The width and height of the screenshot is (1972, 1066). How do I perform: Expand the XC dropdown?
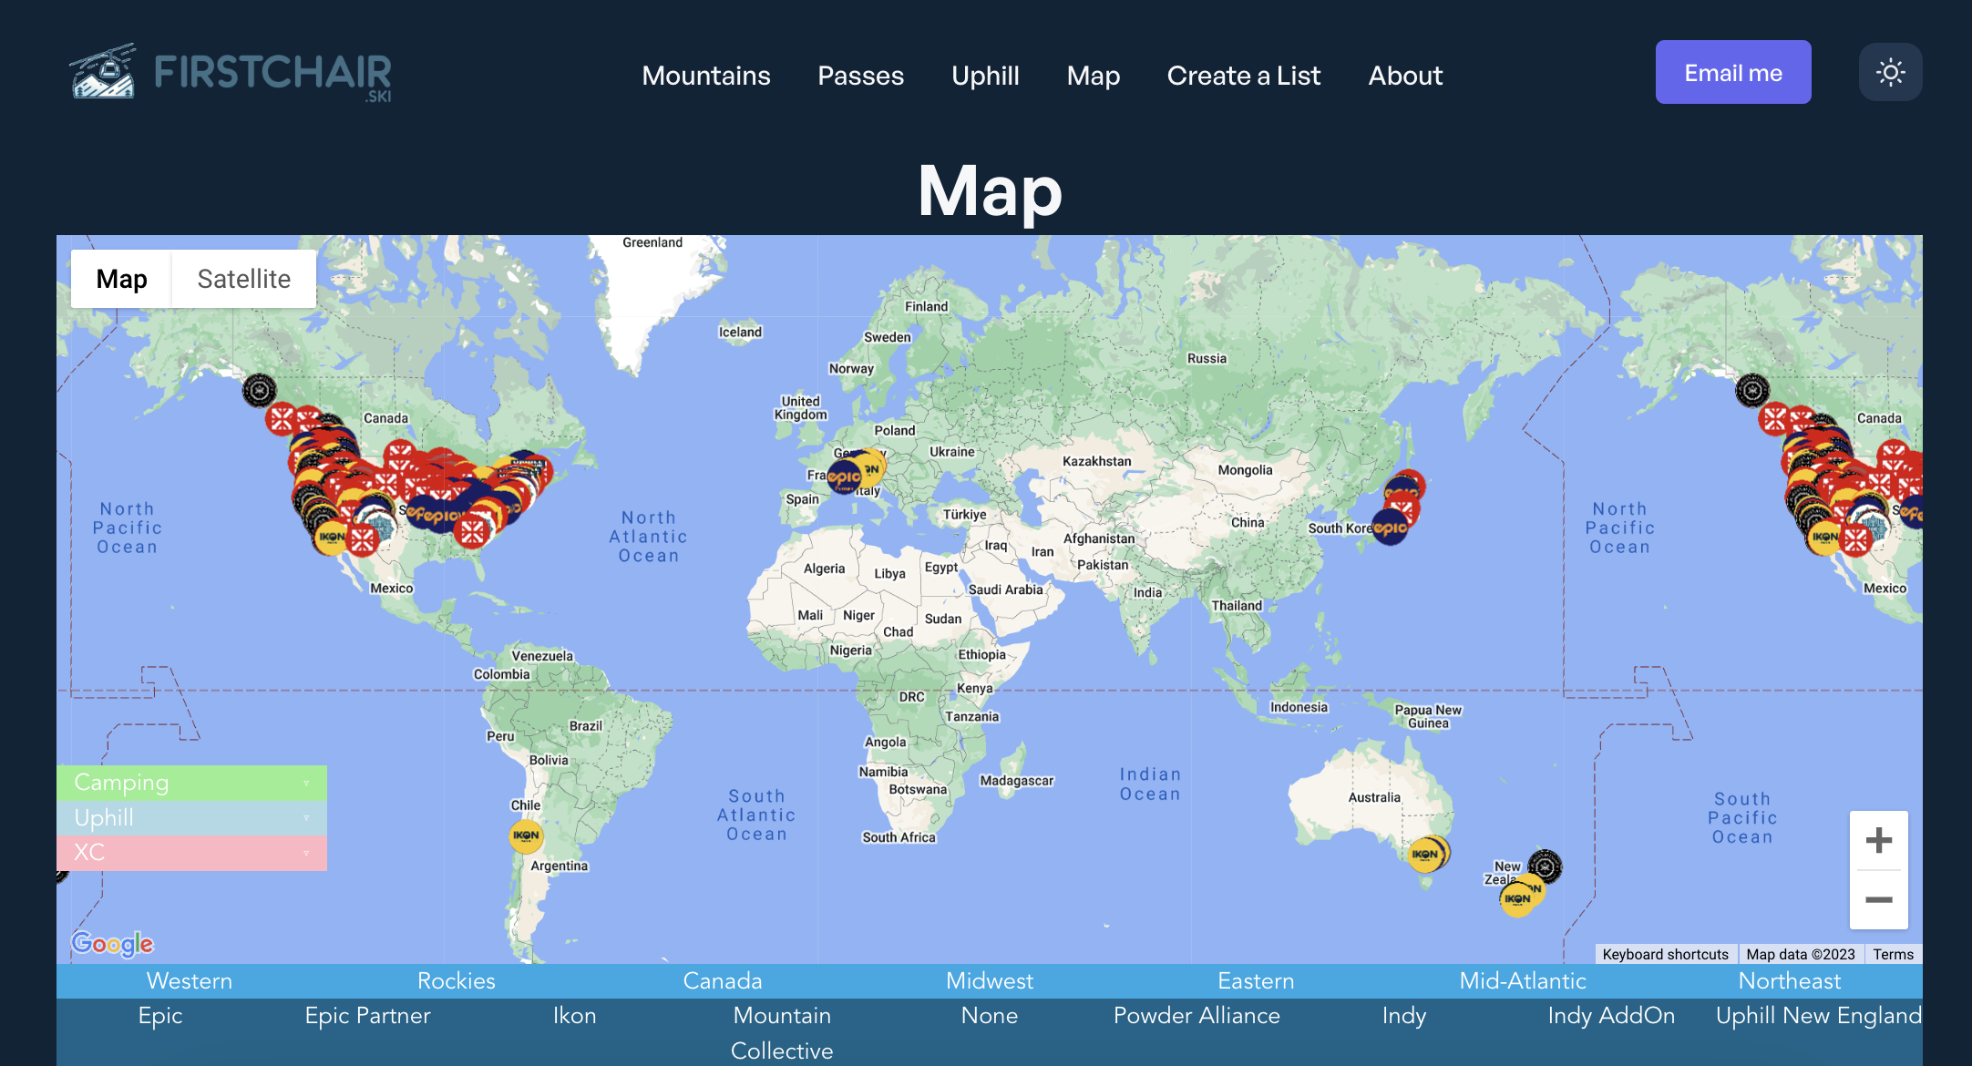(191, 853)
